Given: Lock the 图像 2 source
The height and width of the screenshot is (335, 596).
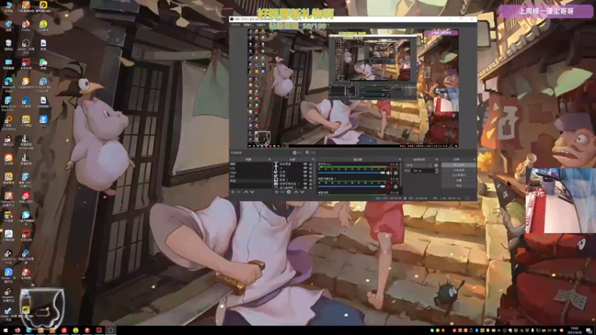Looking at the screenshot, I should pyautogui.click(x=311, y=180).
